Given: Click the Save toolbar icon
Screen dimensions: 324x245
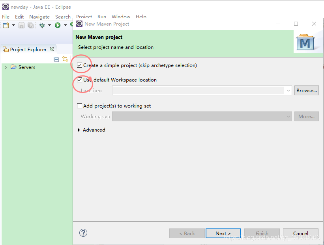Looking at the screenshot, I should pyautogui.click(x=21, y=25).
